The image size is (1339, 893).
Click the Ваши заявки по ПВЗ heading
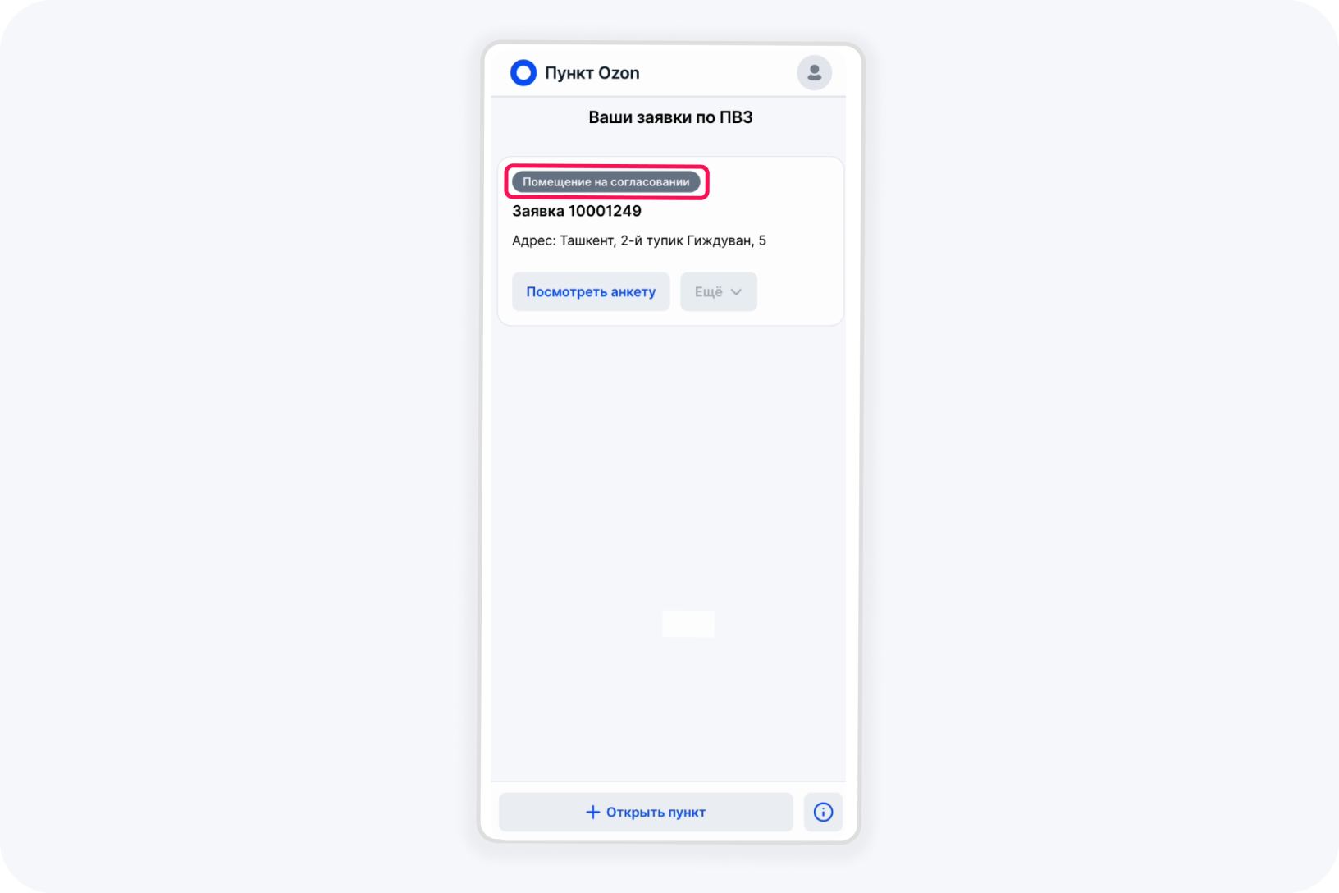point(670,117)
